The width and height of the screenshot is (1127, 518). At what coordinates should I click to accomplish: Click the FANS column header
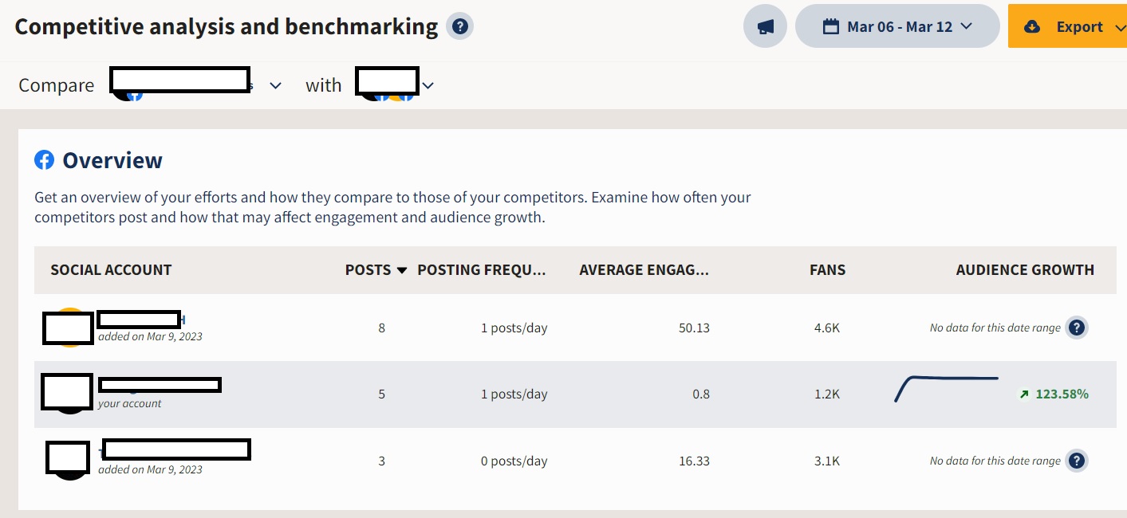click(827, 270)
